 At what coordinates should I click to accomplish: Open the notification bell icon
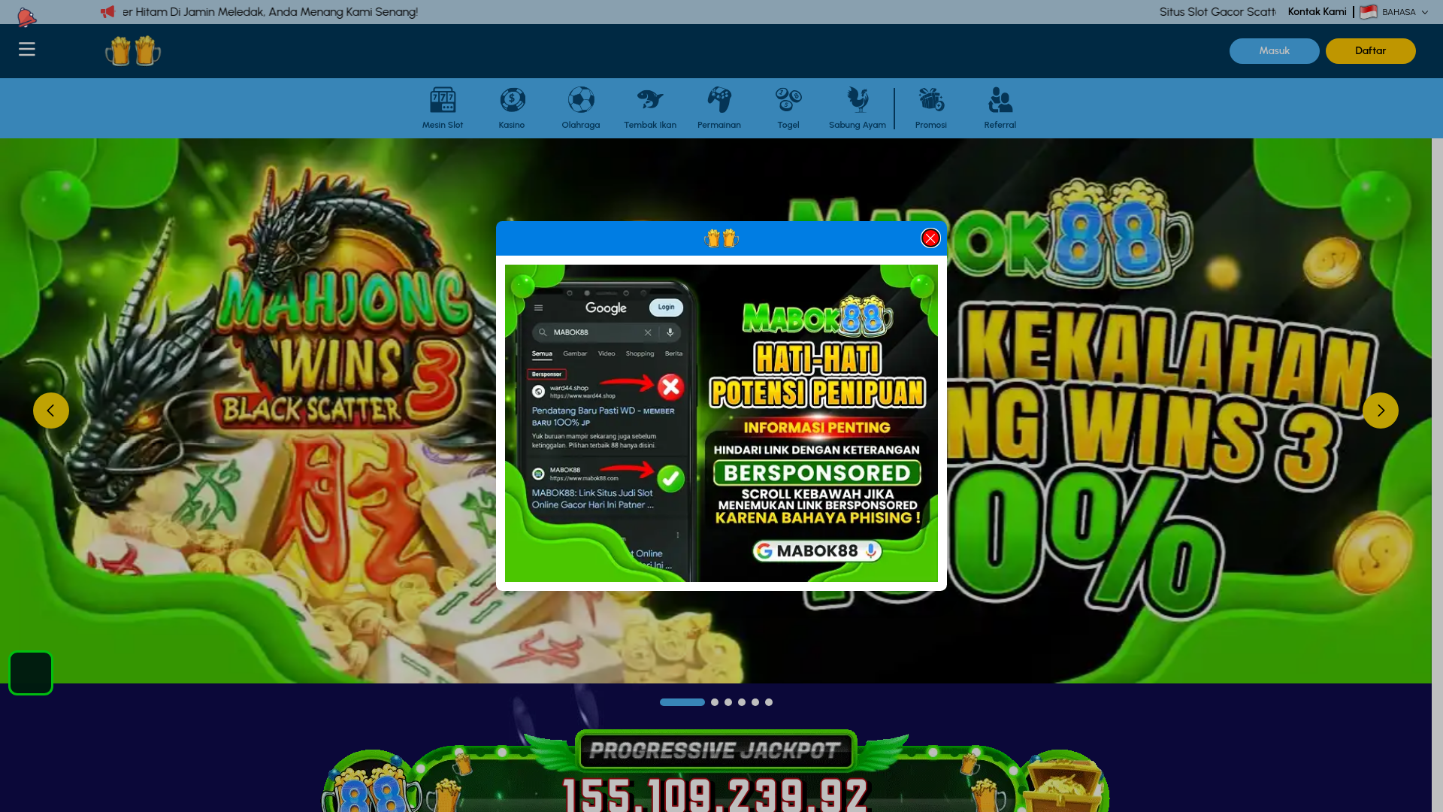pyautogui.click(x=26, y=17)
